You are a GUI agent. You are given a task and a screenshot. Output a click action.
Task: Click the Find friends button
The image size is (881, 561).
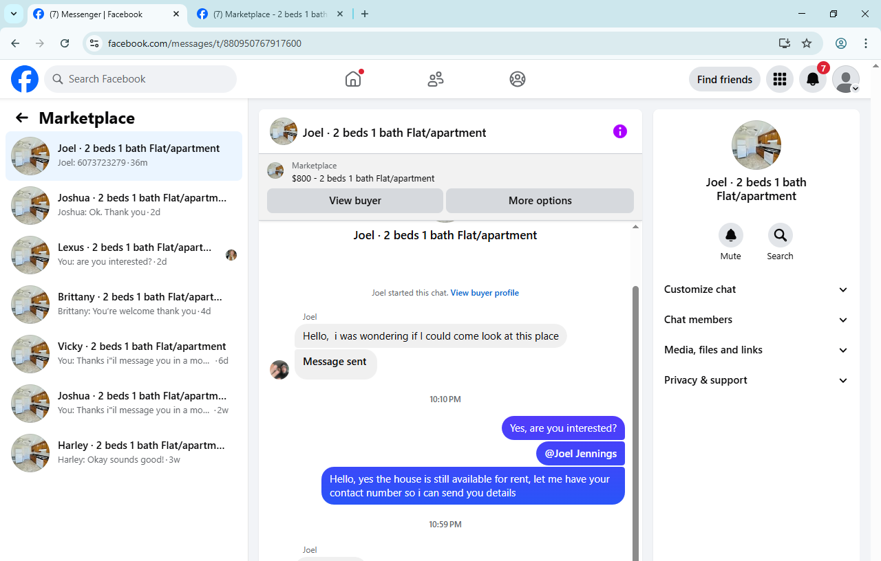click(x=725, y=80)
